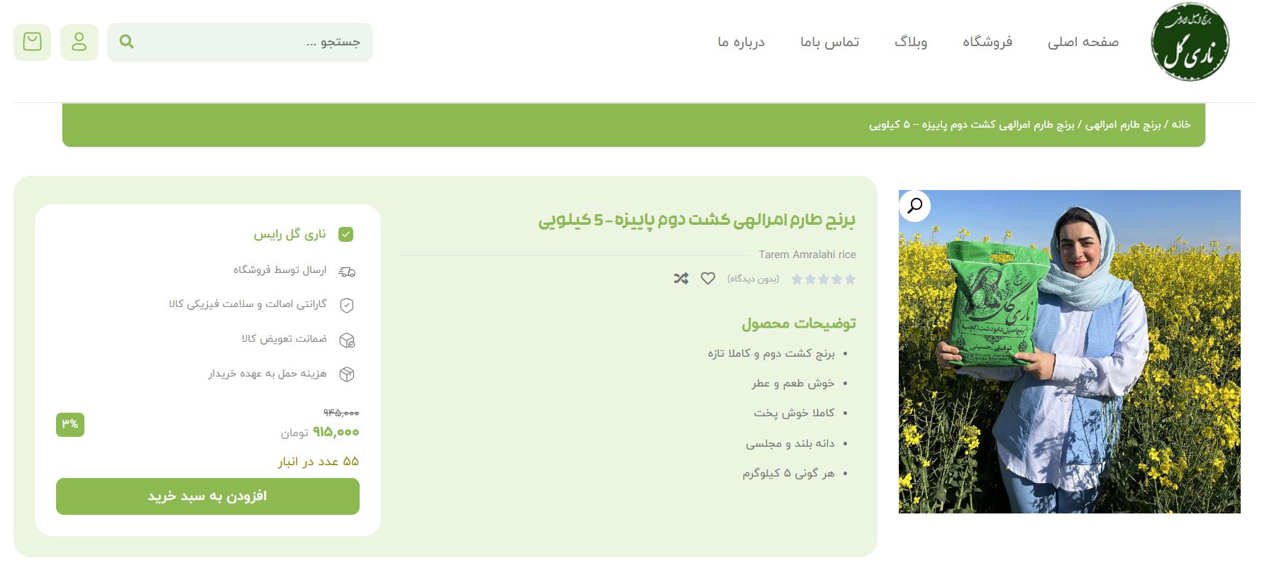Open وبلاگ menu item
Image resolution: width=1262 pixels, height=573 pixels.
coord(911,42)
